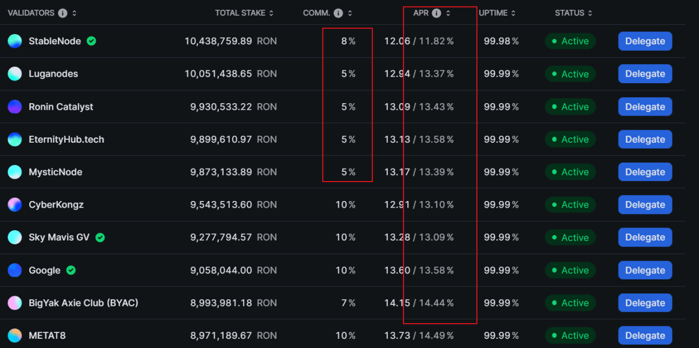
Task: Open the BigYak Axie Club (BYAC) name
Action: pyautogui.click(x=83, y=303)
